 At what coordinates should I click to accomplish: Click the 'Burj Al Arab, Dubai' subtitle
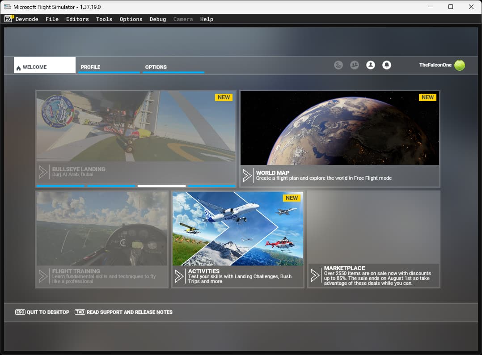72,174
